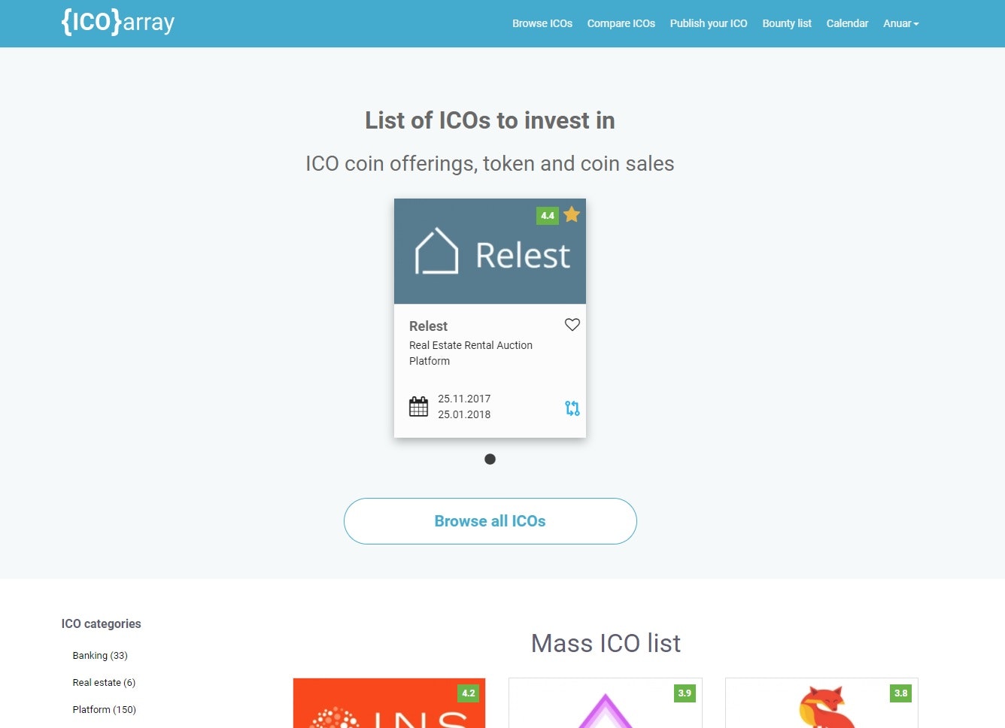Image resolution: width=1005 pixels, height=728 pixels.
Task: Click the fox mascot ICO thumbnail
Action: point(821,711)
